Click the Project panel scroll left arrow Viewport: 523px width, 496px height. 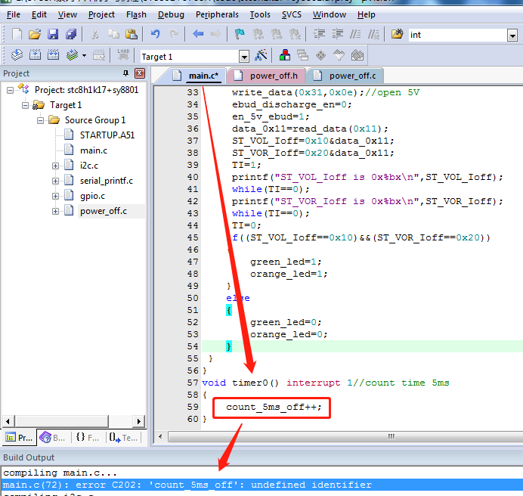[x=8, y=421]
